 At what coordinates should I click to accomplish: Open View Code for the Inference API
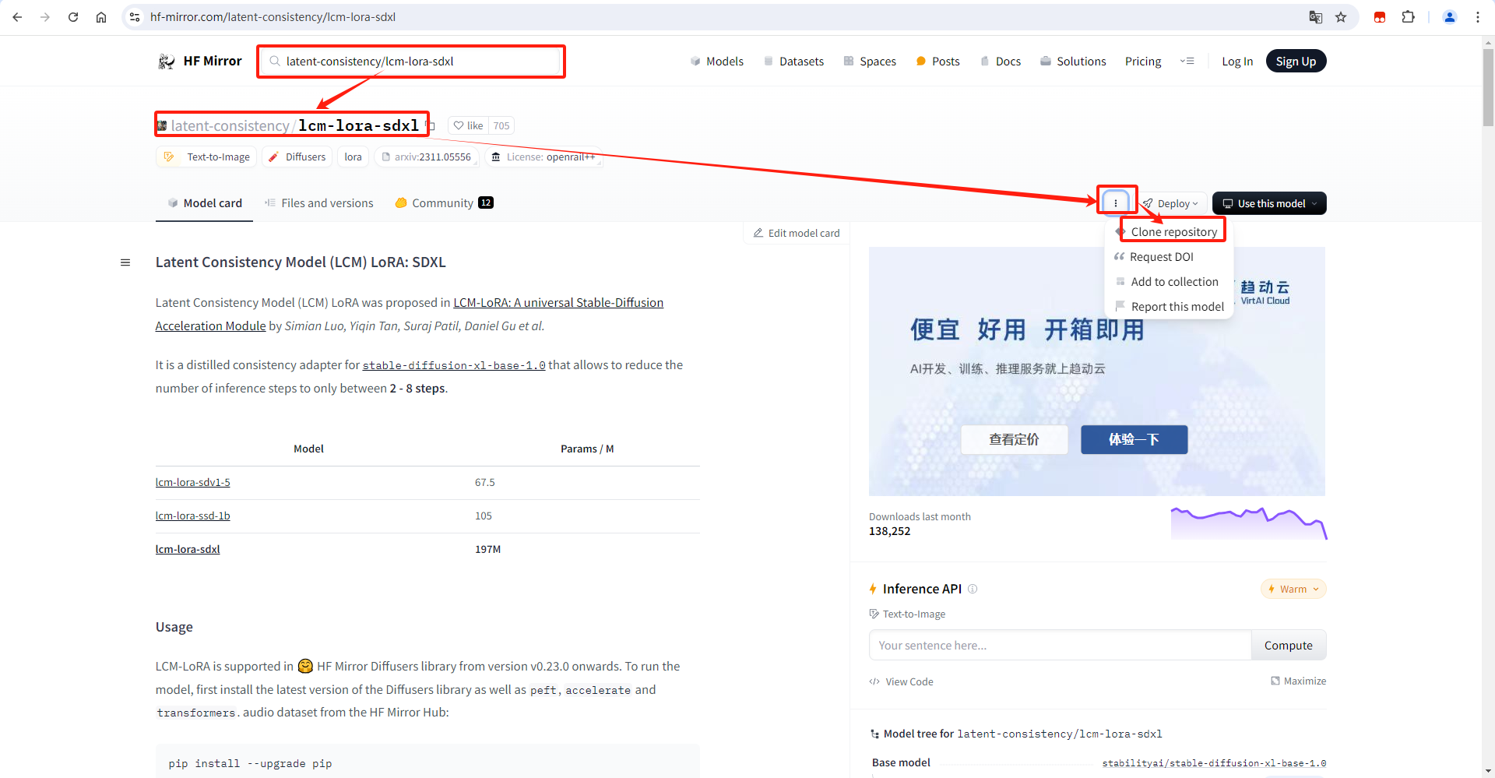901,681
